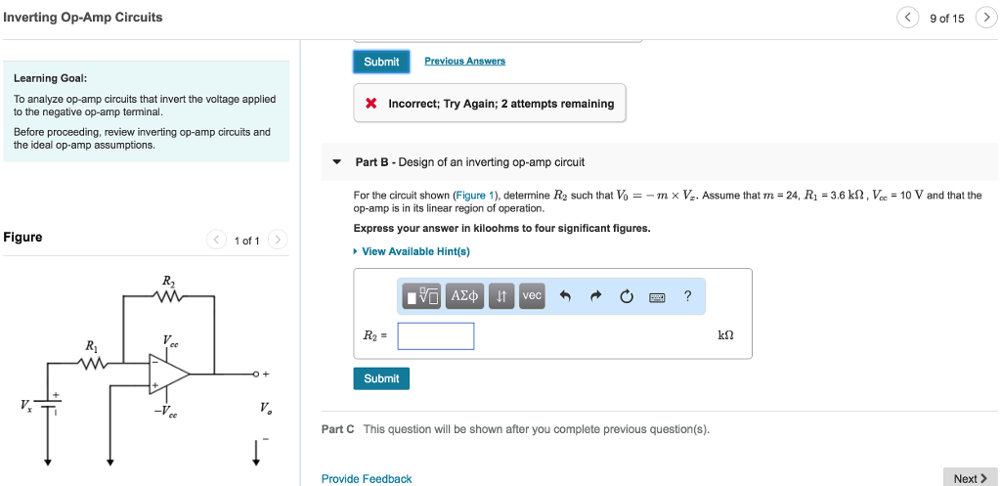
Task: Show keyboard shortcuts icon
Action: click(x=656, y=297)
